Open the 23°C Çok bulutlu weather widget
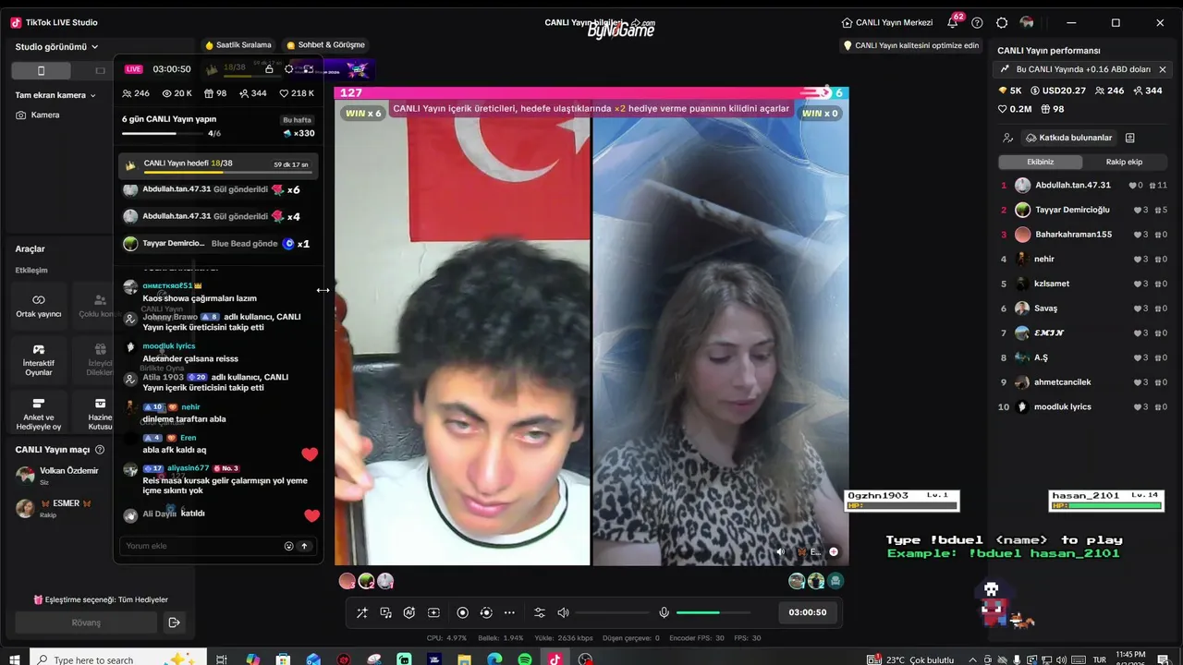 pos(910,659)
